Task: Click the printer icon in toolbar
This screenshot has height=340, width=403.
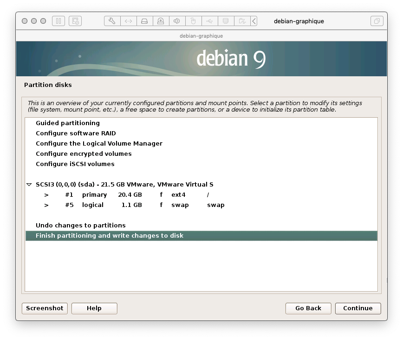Action: coord(226,21)
